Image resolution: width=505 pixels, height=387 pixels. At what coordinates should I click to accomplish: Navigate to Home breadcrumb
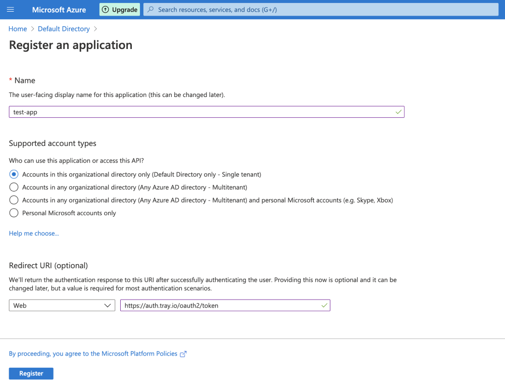click(x=18, y=29)
